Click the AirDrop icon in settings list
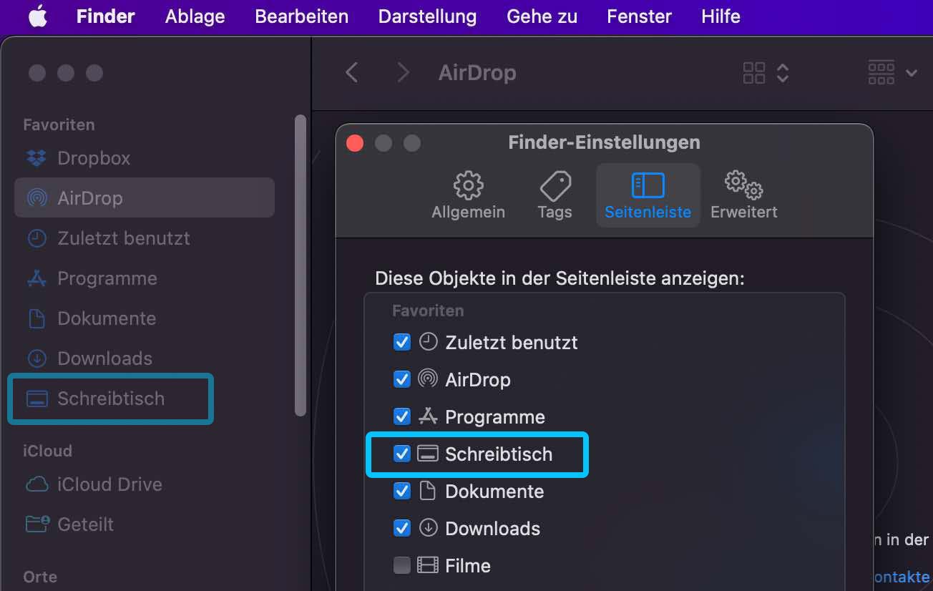This screenshot has width=933, height=591. pos(428,379)
